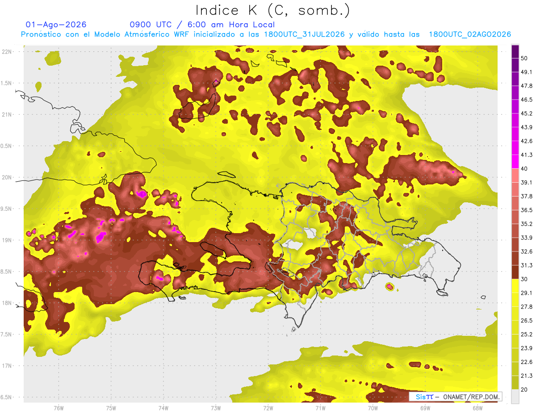
Task: Click the title "Indice K (C, somb.)"
Action: (x=273, y=10)
